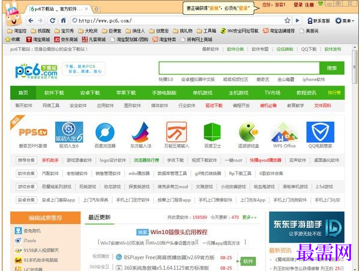Bookmark page with the star icon

click(287, 21)
